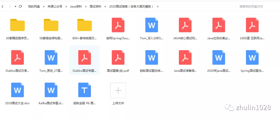
Task: Select the 1000道 互联网Ja PDF icon
Action: click(252, 25)
